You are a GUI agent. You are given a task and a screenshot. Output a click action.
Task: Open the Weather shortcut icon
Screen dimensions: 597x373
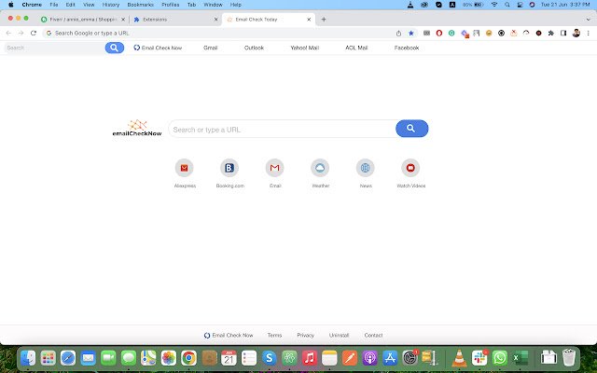point(320,168)
